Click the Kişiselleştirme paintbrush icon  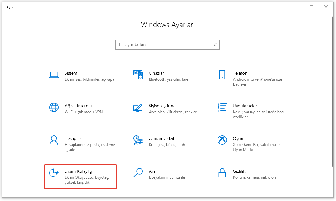coord(138,107)
